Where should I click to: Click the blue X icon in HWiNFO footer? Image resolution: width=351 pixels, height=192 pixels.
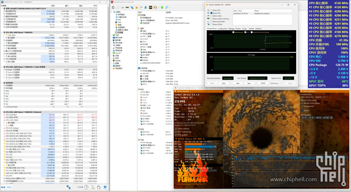(105, 187)
